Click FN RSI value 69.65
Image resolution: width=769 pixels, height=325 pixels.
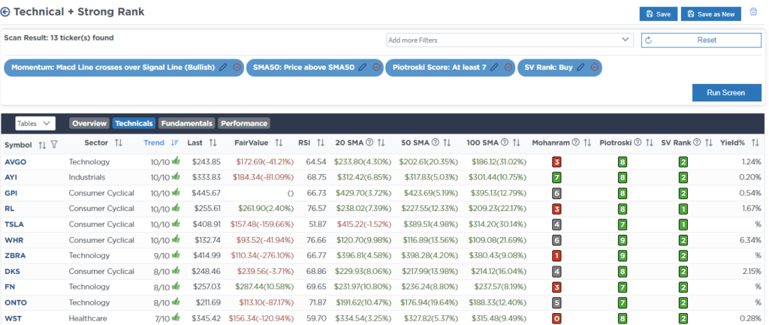[x=316, y=287]
